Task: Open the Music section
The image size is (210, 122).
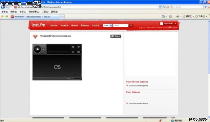Action: coord(54,25)
